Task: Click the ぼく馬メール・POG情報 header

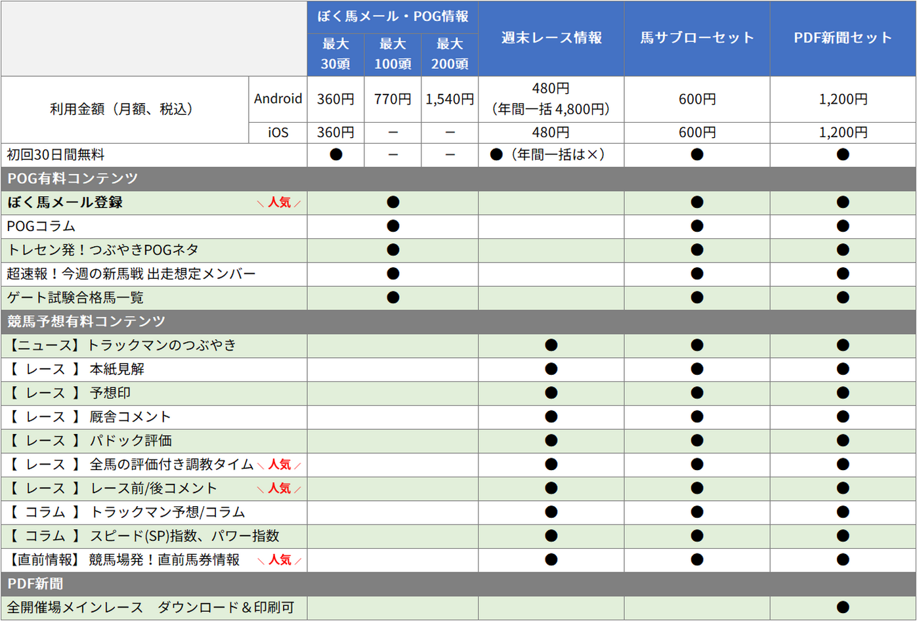Action: point(393,16)
